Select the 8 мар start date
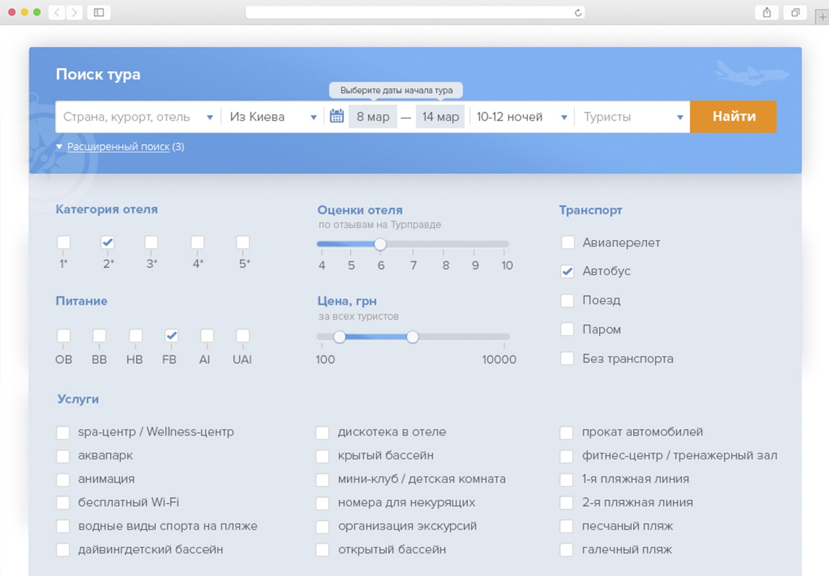 (373, 117)
